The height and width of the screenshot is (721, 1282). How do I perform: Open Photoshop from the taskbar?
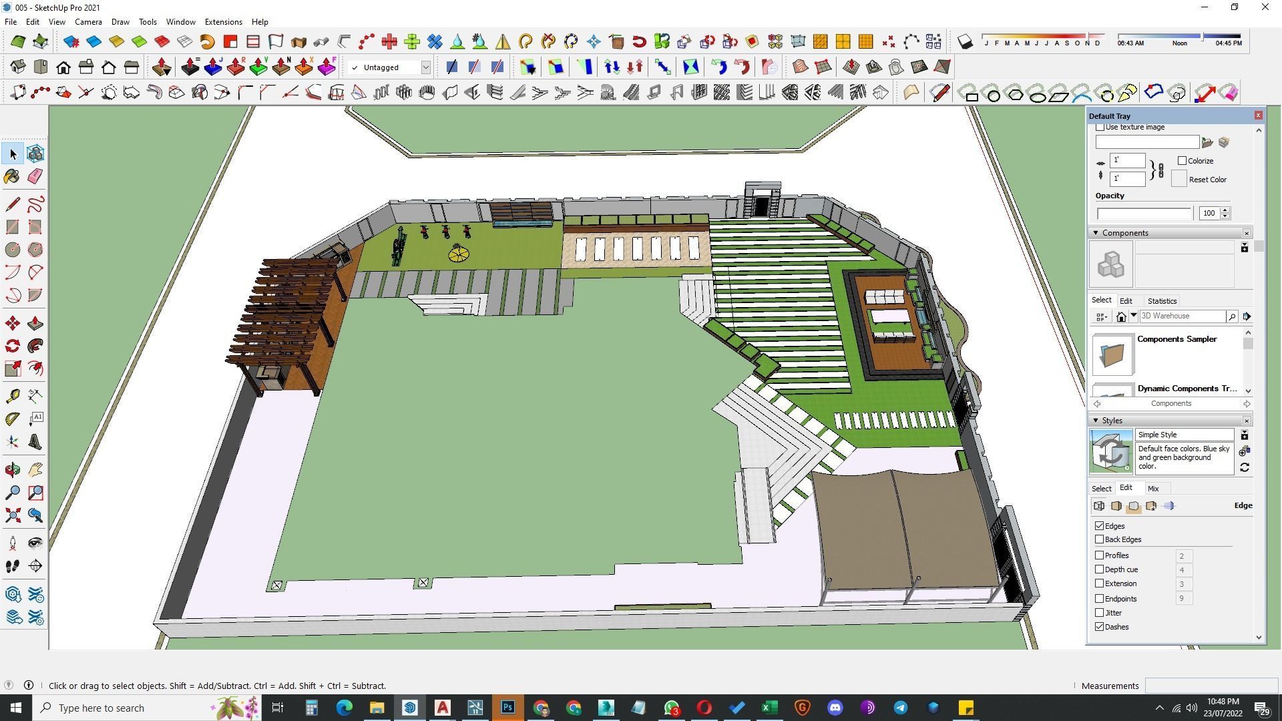coord(508,708)
